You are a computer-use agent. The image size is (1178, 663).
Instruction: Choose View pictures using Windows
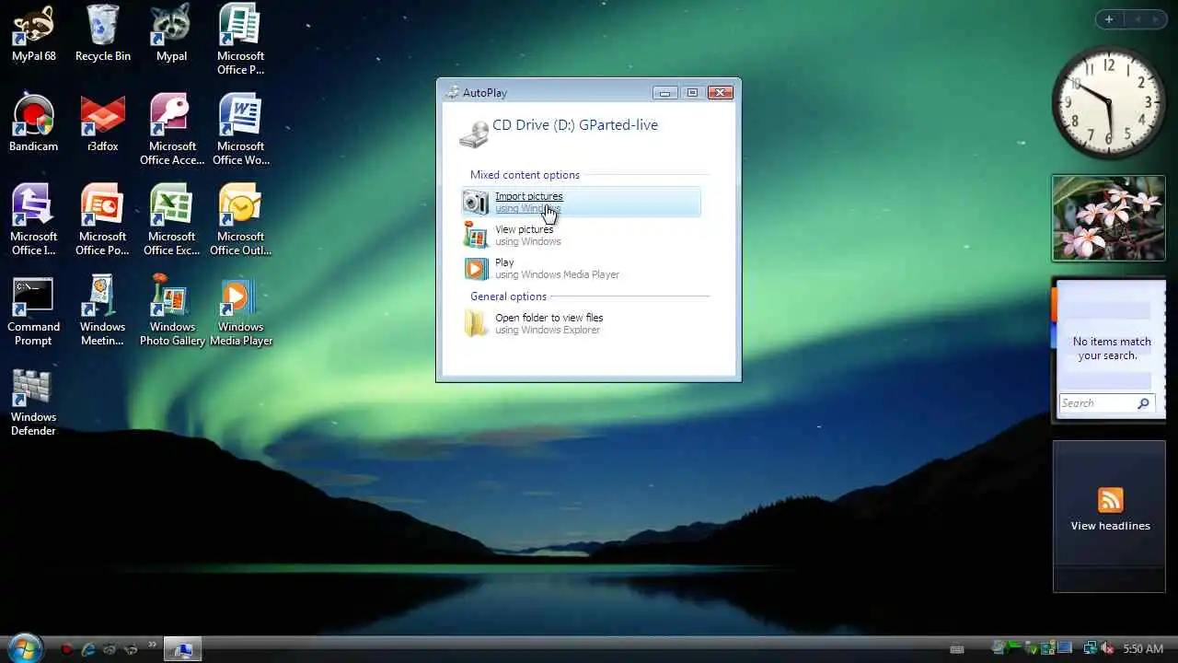pyautogui.click(x=581, y=235)
